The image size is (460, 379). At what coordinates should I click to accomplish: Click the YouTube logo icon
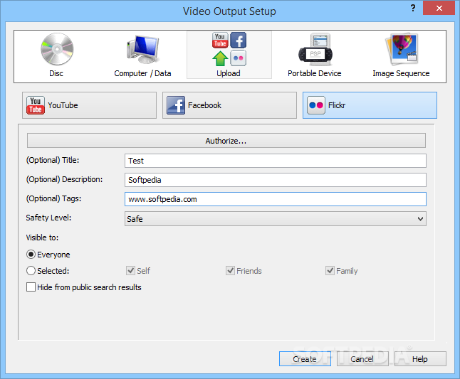coord(36,105)
